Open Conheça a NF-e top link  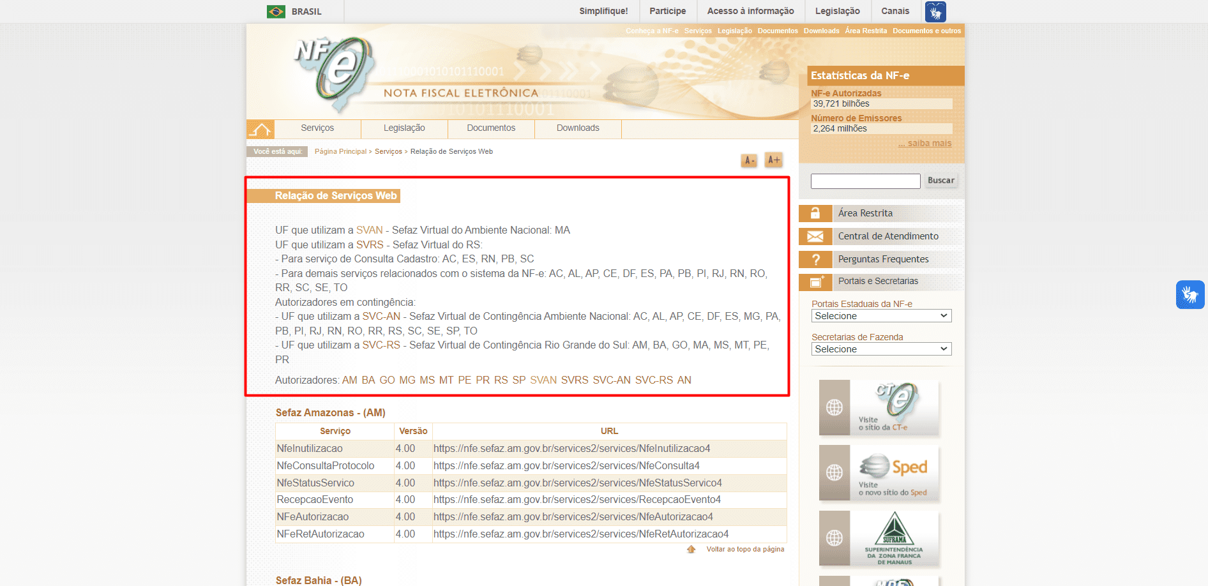pyautogui.click(x=652, y=31)
